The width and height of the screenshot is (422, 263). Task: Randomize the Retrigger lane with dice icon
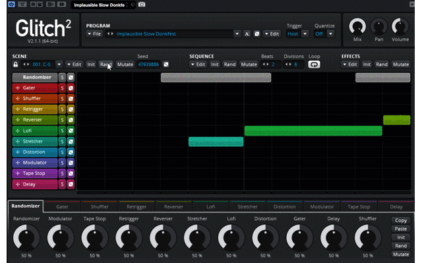(x=71, y=109)
